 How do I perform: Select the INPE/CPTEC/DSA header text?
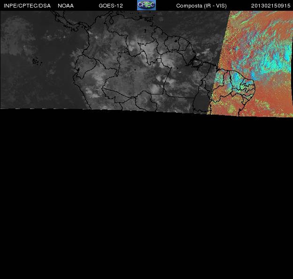click(x=27, y=6)
